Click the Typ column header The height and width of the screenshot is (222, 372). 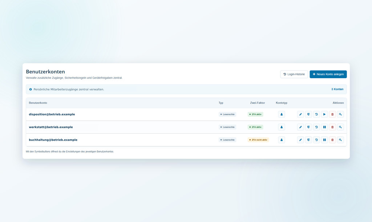point(221,103)
